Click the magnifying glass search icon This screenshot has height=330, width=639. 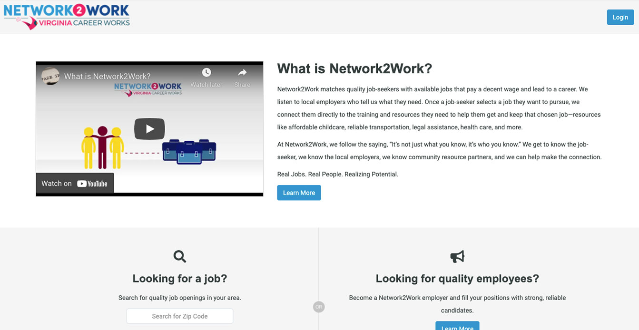[x=180, y=256]
